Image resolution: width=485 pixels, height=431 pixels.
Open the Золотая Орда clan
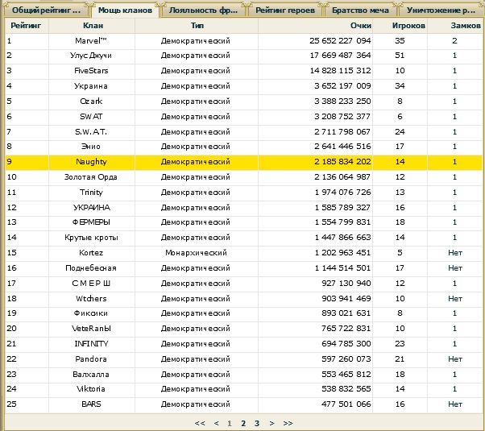click(x=90, y=177)
